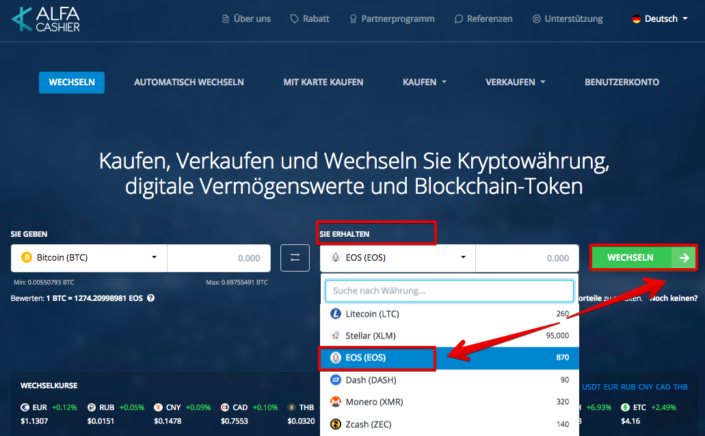Click the RUB ruble icon in Wechselkurse
The width and height of the screenshot is (705, 436).
[91, 407]
